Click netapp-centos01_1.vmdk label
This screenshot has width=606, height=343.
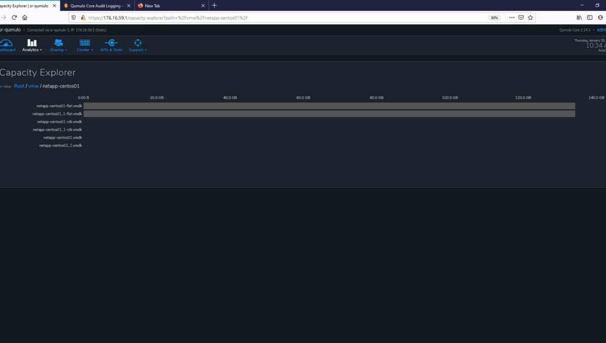[61, 145]
